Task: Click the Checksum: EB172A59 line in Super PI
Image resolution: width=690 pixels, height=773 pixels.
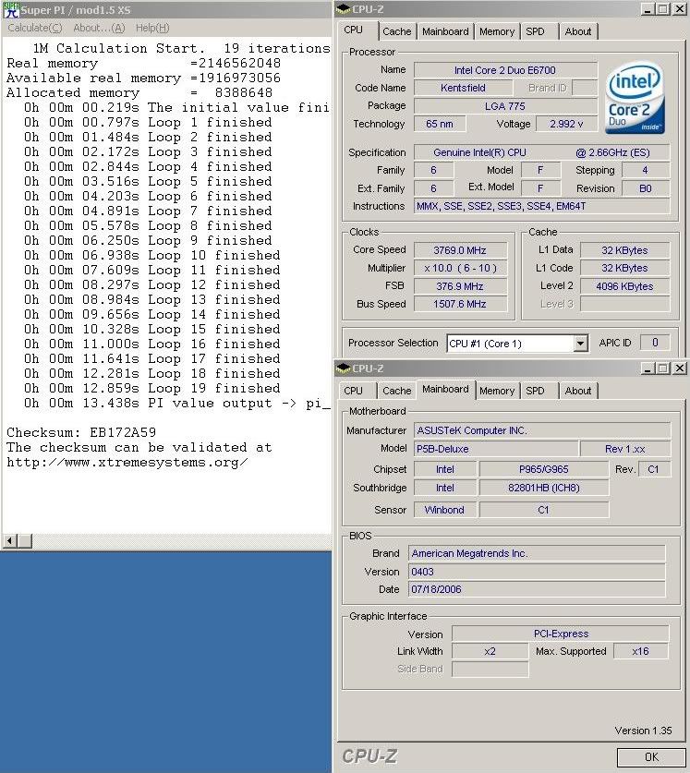Action: [x=81, y=432]
